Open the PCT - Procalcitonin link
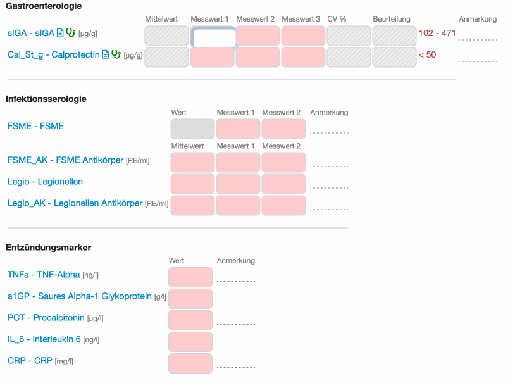The height and width of the screenshot is (383, 515). point(46,318)
